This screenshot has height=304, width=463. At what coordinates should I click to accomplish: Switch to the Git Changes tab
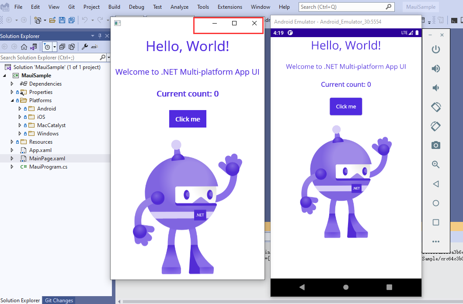pyautogui.click(x=59, y=300)
